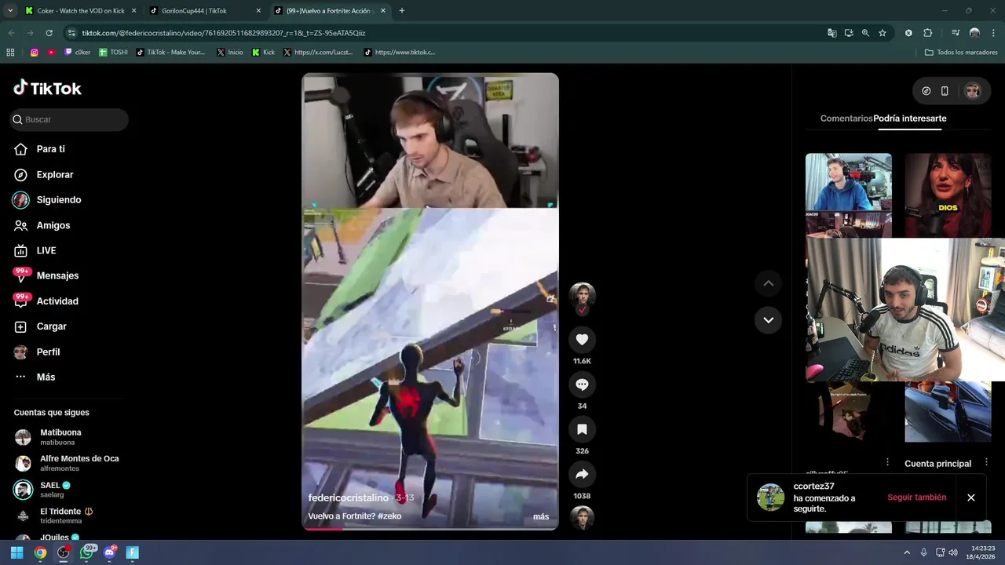Translate this page icon

(x=832, y=33)
